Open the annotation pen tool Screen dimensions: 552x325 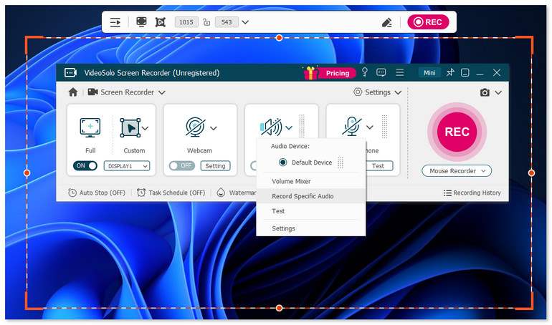click(387, 22)
